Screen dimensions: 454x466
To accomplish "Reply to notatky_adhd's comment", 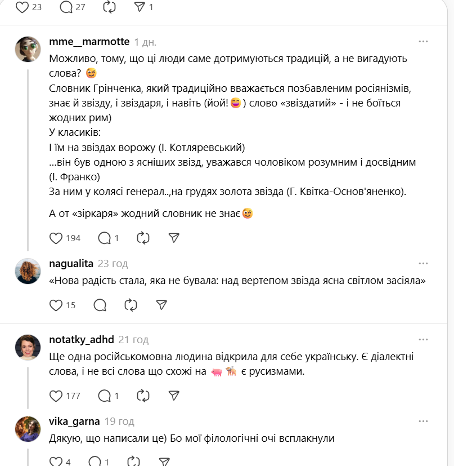I will click(104, 396).
